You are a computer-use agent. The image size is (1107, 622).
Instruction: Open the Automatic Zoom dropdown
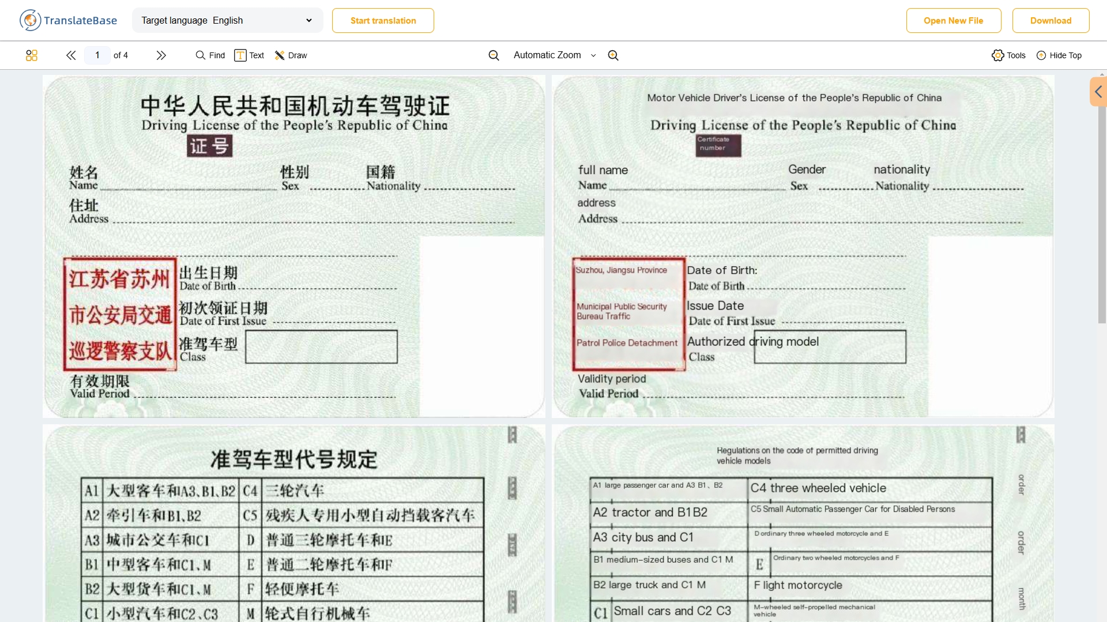(554, 55)
